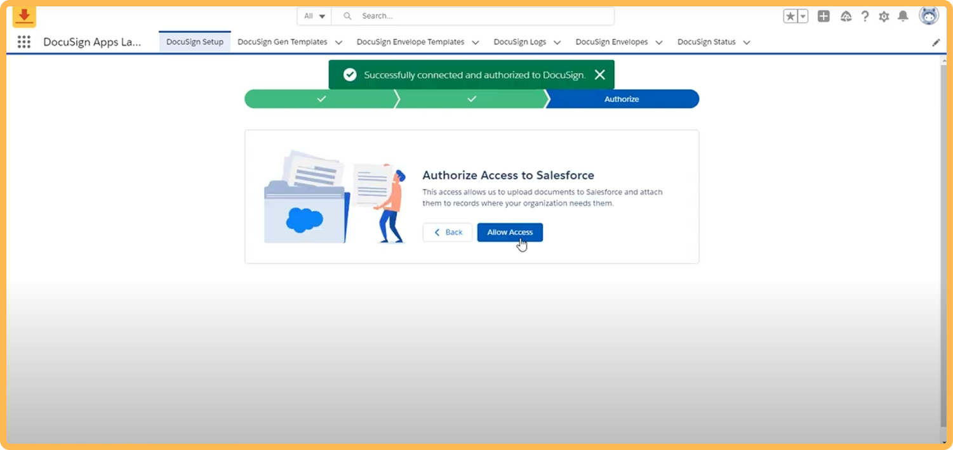Click the Authorize Access to Salesforce heading

[508, 175]
